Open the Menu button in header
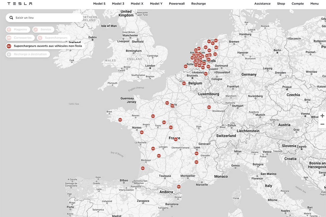The image size is (326, 217). click(315, 4)
